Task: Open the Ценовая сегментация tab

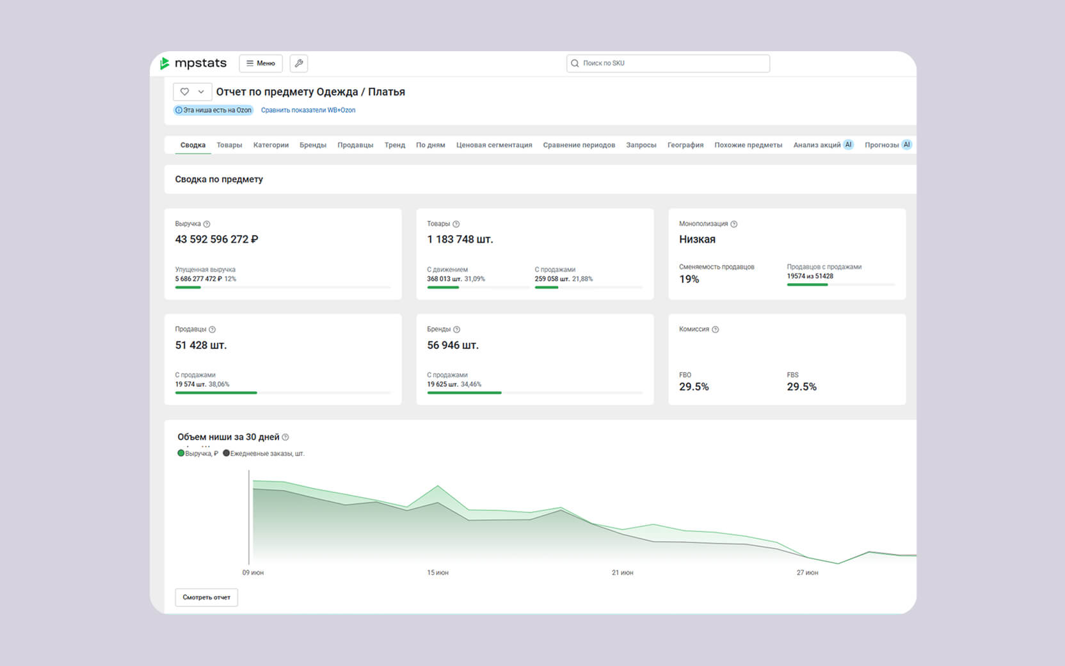Action: (x=493, y=145)
